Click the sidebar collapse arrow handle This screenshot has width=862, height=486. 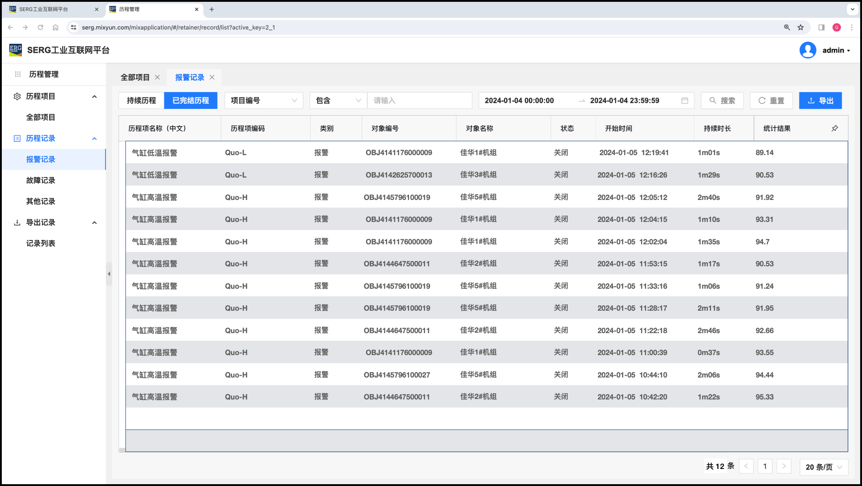tap(109, 274)
